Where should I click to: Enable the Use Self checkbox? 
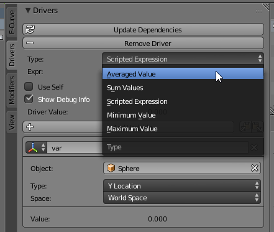tap(29, 86)
